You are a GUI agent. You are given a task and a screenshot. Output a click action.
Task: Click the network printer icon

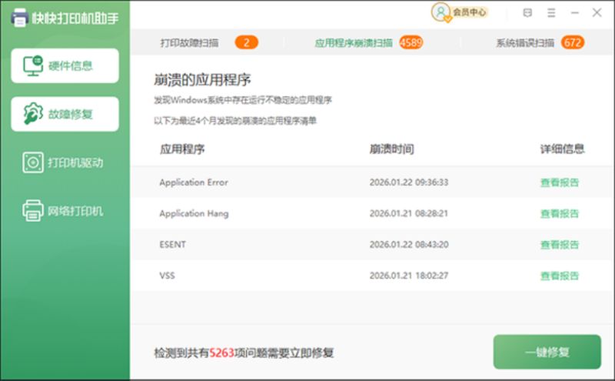click(x=33, y=210)
